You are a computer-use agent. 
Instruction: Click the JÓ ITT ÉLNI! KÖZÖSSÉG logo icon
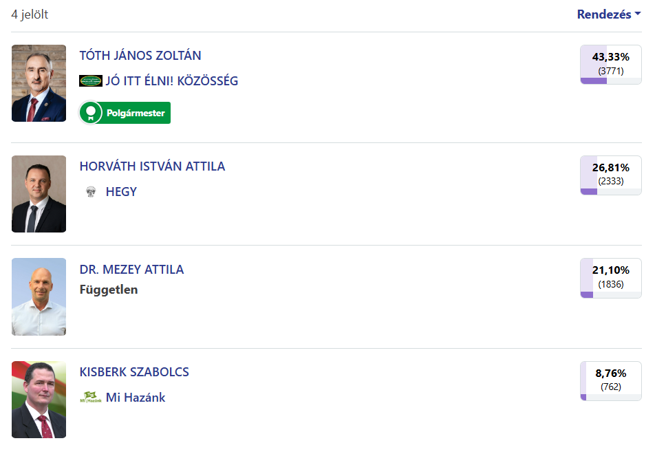(x=90, y=80)
